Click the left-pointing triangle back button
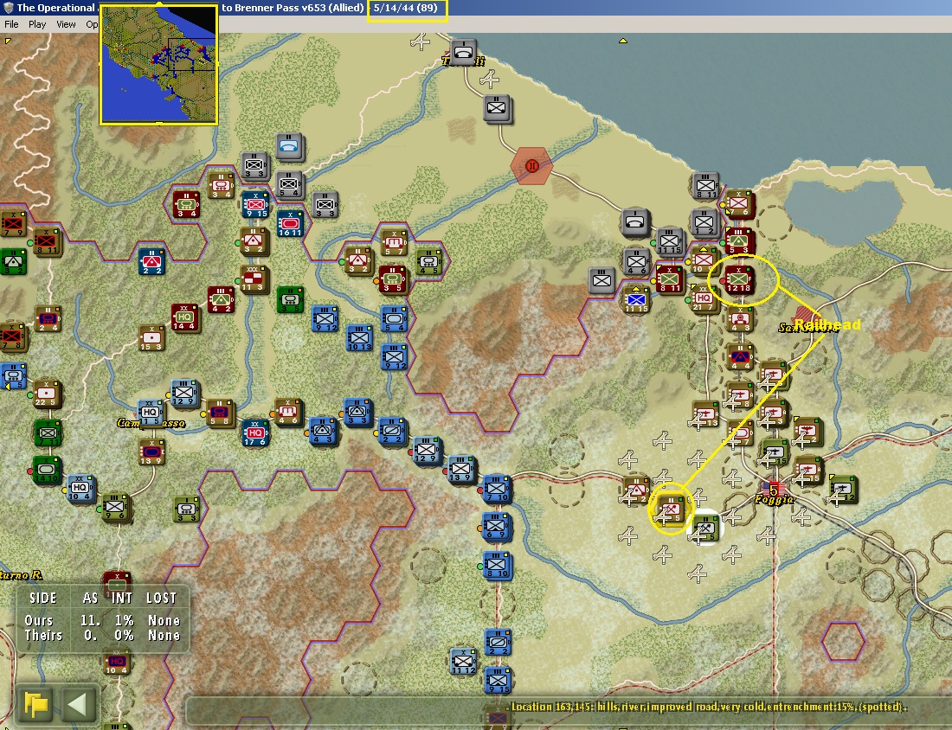Image resolution: width=952 pixels, height=730 pixels. tap(78, 705)
